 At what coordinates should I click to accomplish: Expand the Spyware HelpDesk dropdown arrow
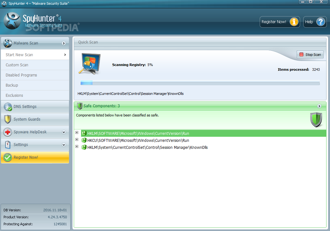pyautogui.click(x=64, y=132)
